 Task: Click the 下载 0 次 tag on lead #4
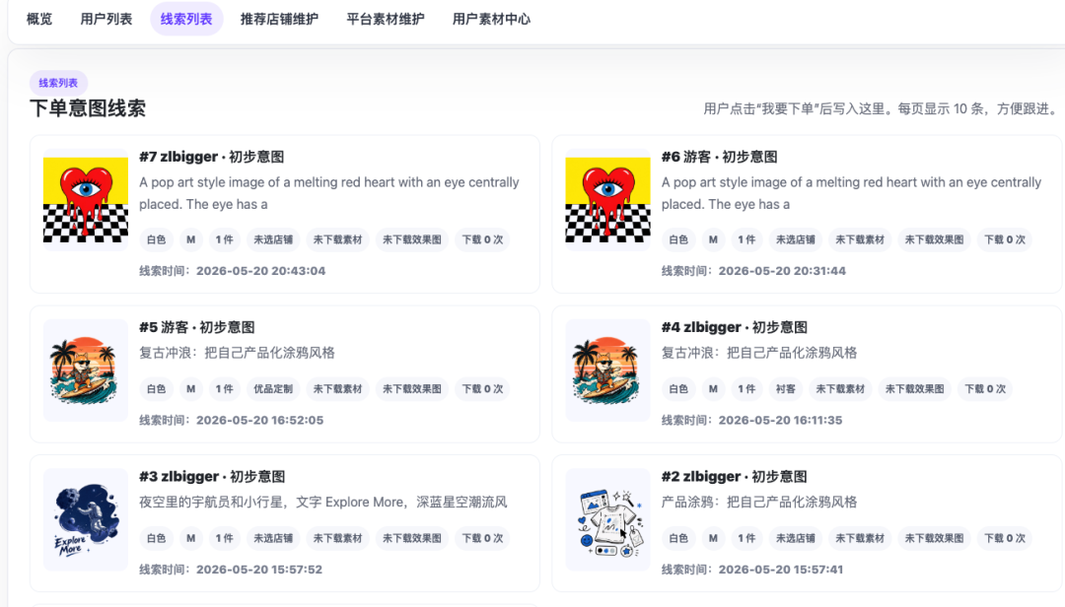tap(985, 389)
